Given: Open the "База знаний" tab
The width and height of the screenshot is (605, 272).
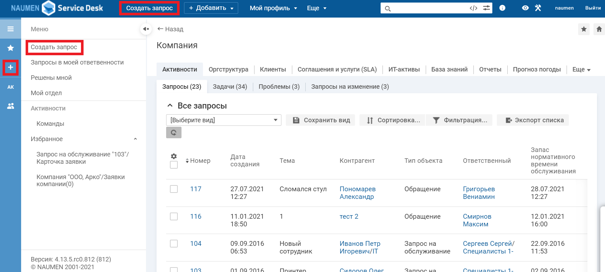Looking at the screenshot, I should (x=449, y=69).
